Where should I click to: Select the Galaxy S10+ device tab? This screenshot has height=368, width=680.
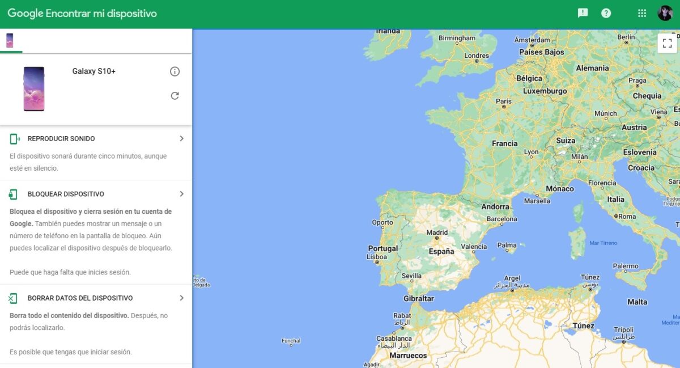(x=10, y=40)
